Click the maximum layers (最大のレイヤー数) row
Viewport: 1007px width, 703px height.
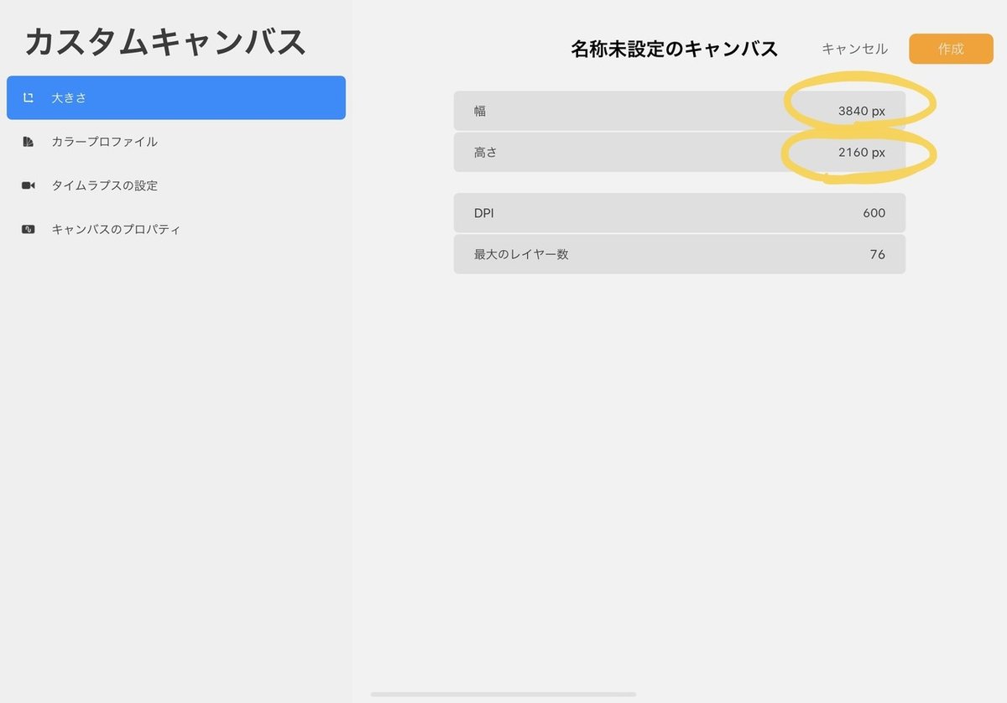coord(680,254)
